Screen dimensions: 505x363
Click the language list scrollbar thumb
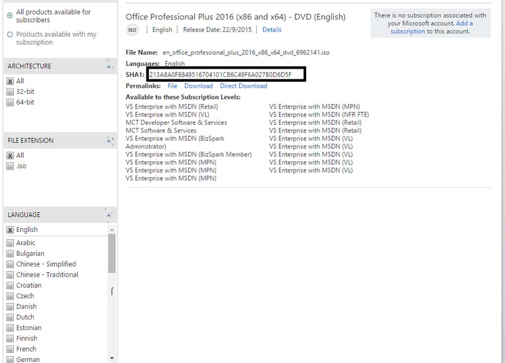click(x=112, y=253)
